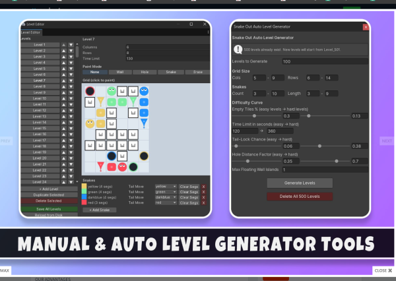Image resolution: width=396 pixels, height=281 pixels.
Task: Click the Generate Levels button
Action: [x=300, y=183]
